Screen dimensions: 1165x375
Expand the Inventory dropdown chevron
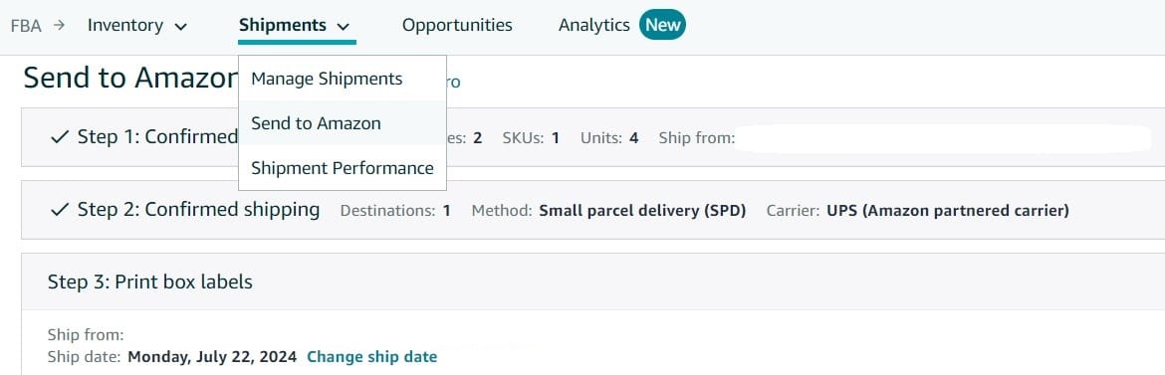(x=180, y=27)
